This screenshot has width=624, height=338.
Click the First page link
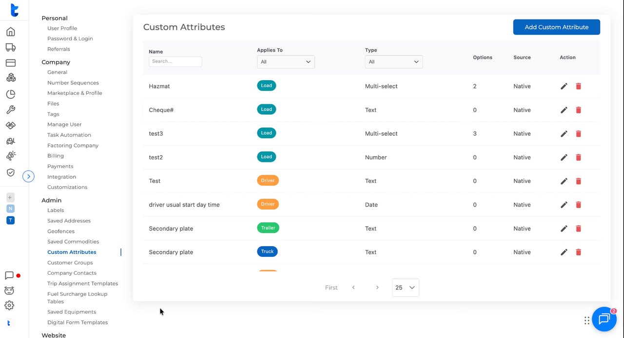pyautogui.click(x=331, y=287)
